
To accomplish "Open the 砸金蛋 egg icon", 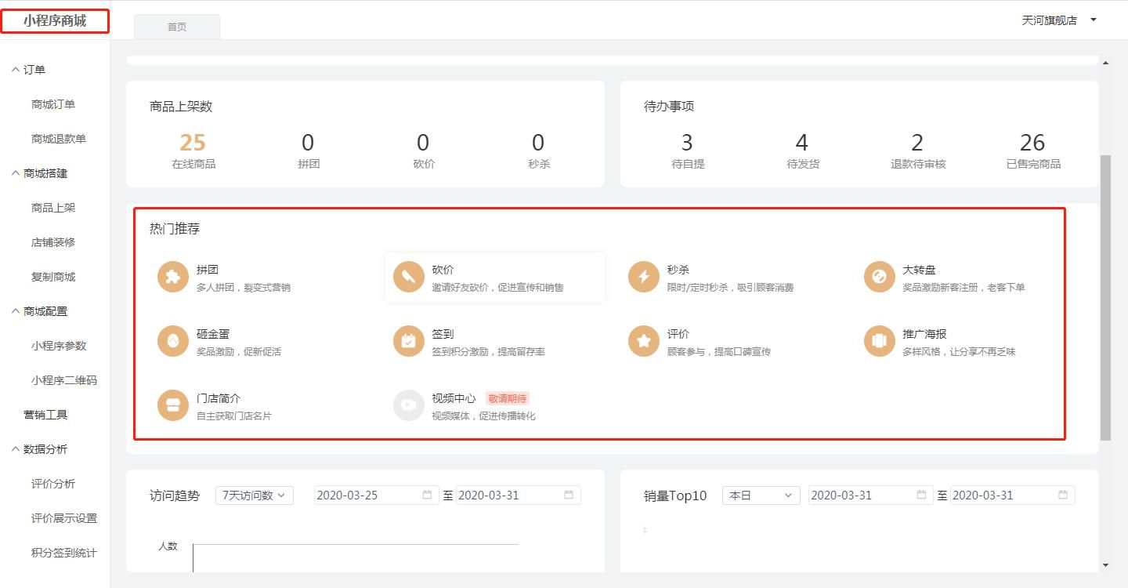I will pyautogui.click(x=173, y=341).
